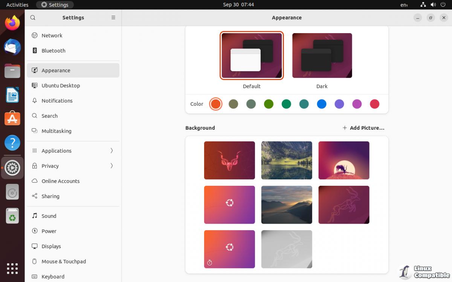452x282 pixels.
Task: Choose the blue accent color
Action: pos(322,104)
